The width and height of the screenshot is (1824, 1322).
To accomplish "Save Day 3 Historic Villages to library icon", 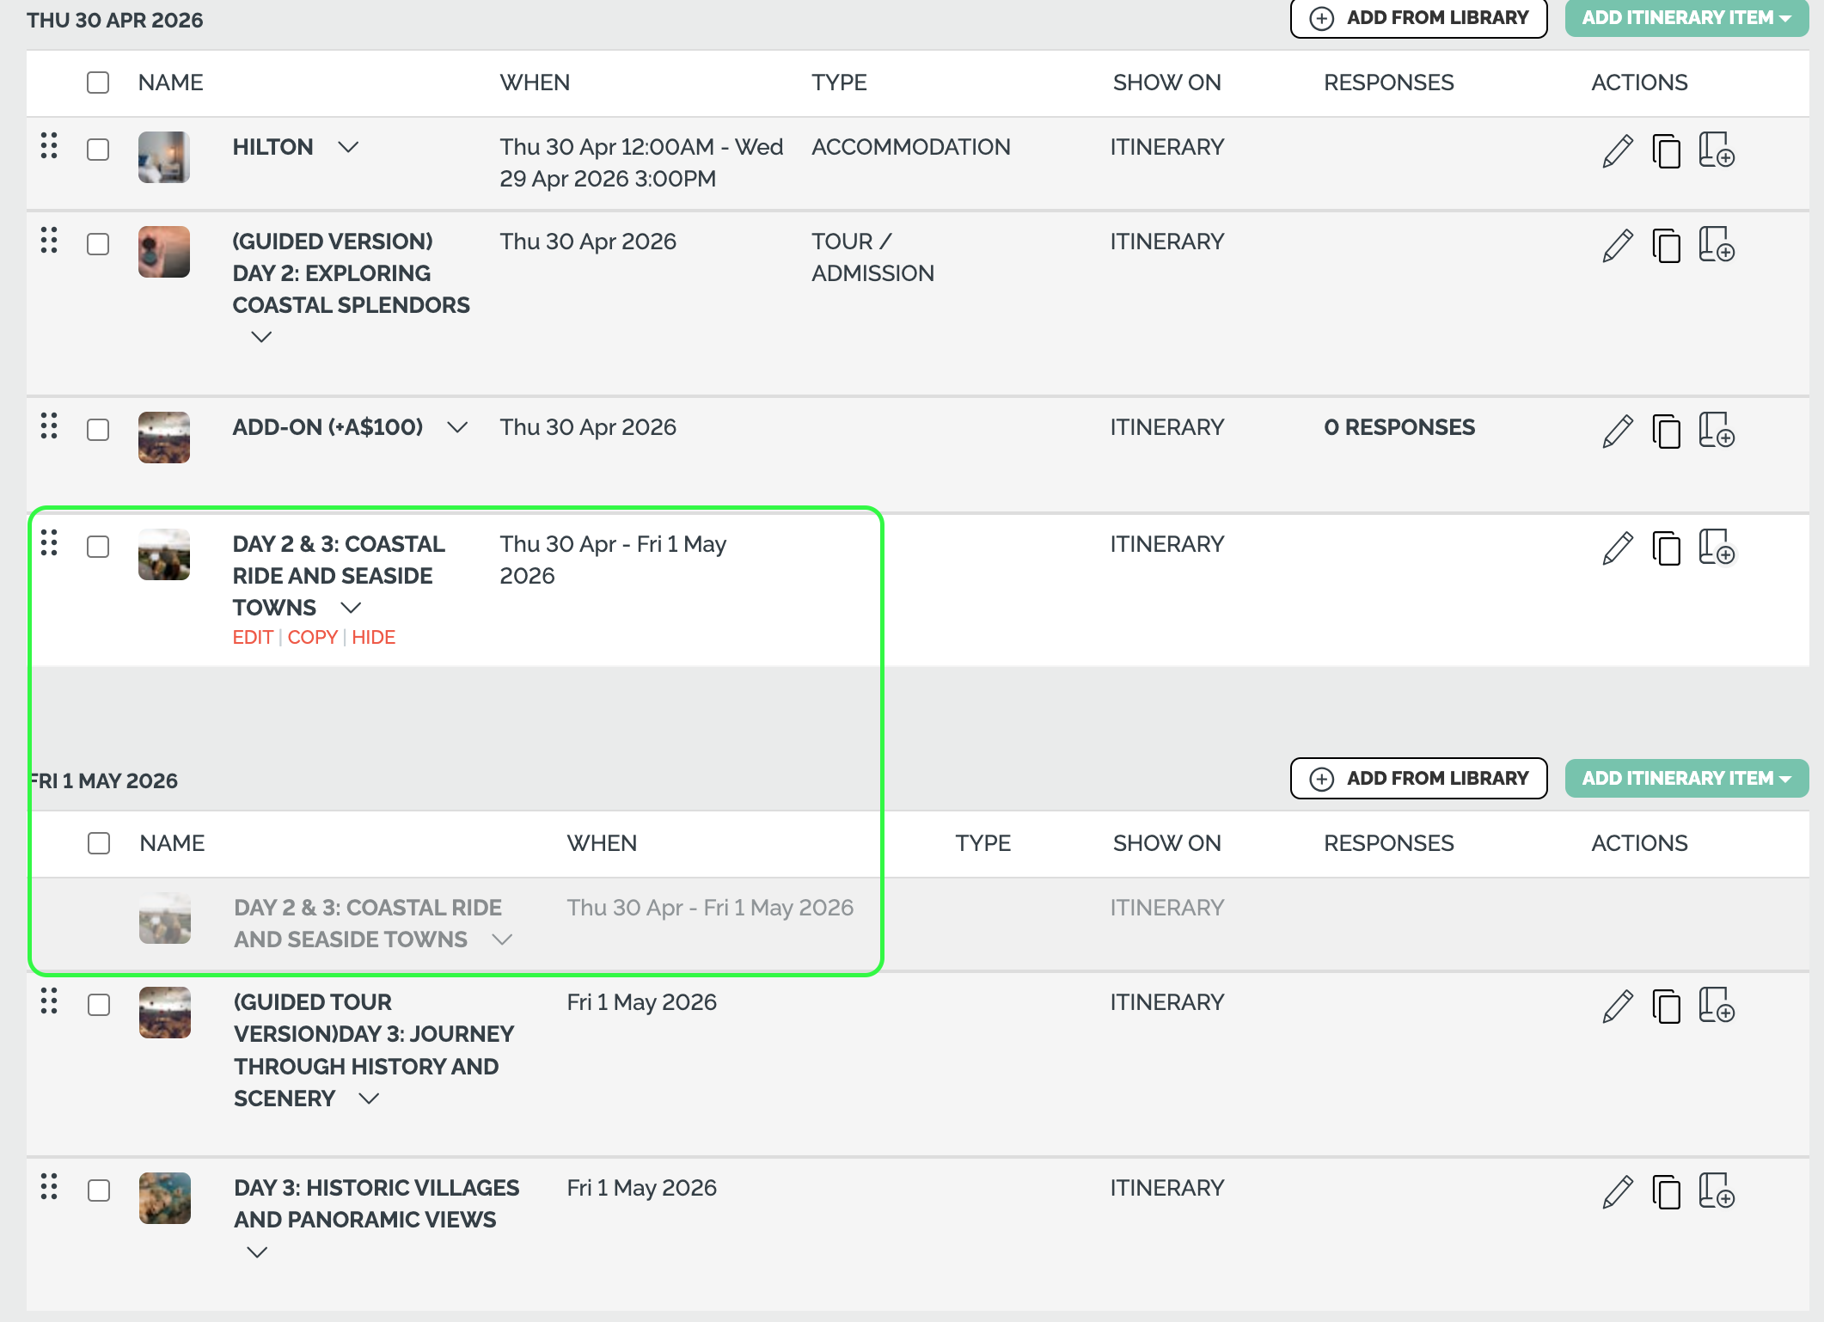I will pyautogui.click(x=1717, y=1190).
